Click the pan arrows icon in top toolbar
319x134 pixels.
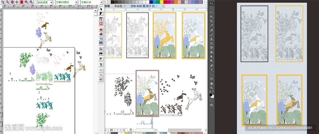pyautogui.click(x=17, y=2)
